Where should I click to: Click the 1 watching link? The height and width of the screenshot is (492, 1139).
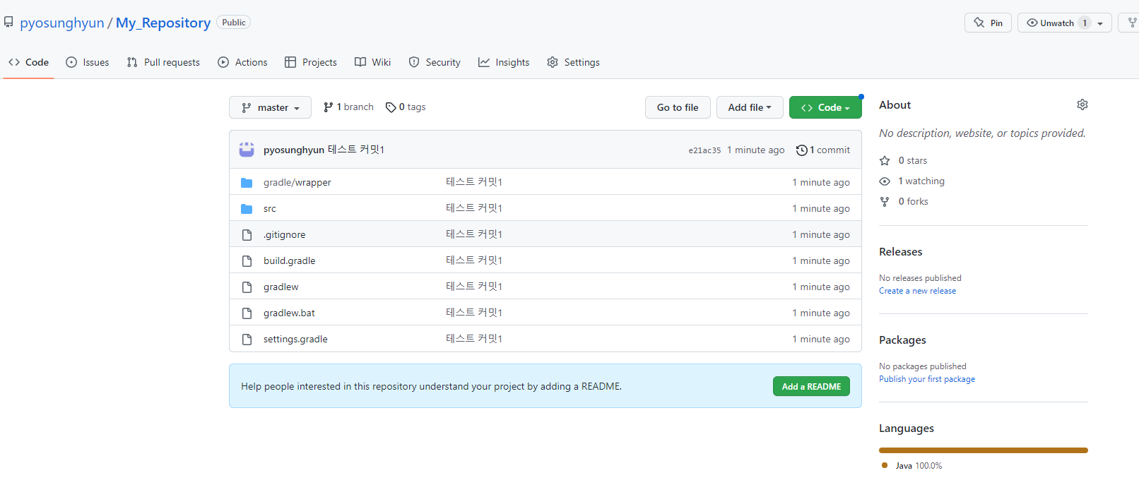click(911, 181)
